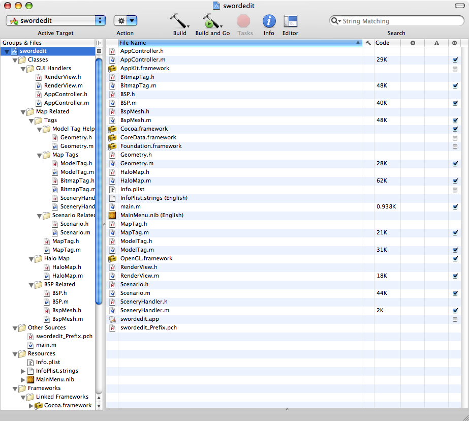
Task: Click the hammer build-status column header
Action: click(368, 43)
